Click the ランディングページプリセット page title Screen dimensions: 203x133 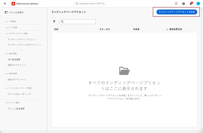pos(69,12)
